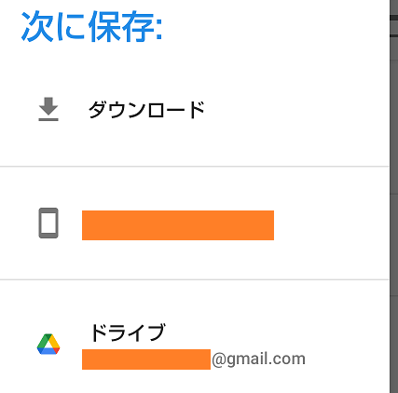The image size is (398, 393).
Task: Pick the phone storage row
Action: [195, 223]
